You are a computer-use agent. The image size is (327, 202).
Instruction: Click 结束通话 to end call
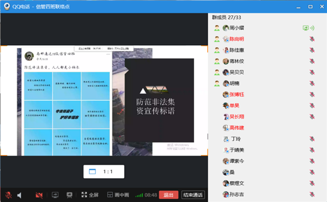[193, 195]
